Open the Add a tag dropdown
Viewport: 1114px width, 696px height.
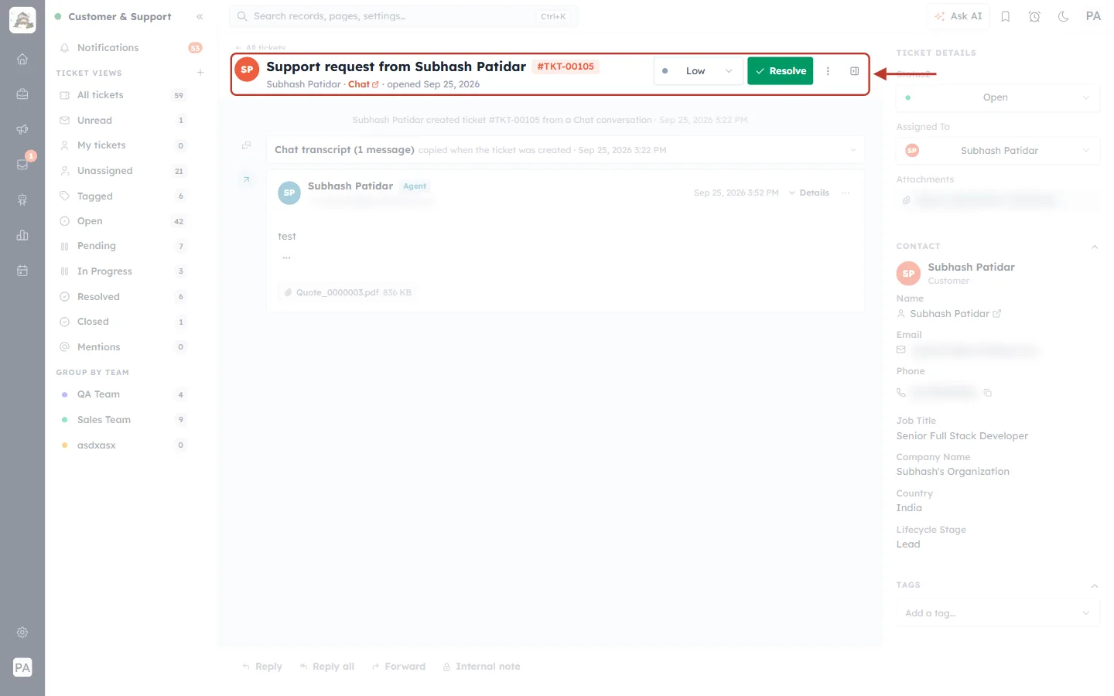click(998, 613)
